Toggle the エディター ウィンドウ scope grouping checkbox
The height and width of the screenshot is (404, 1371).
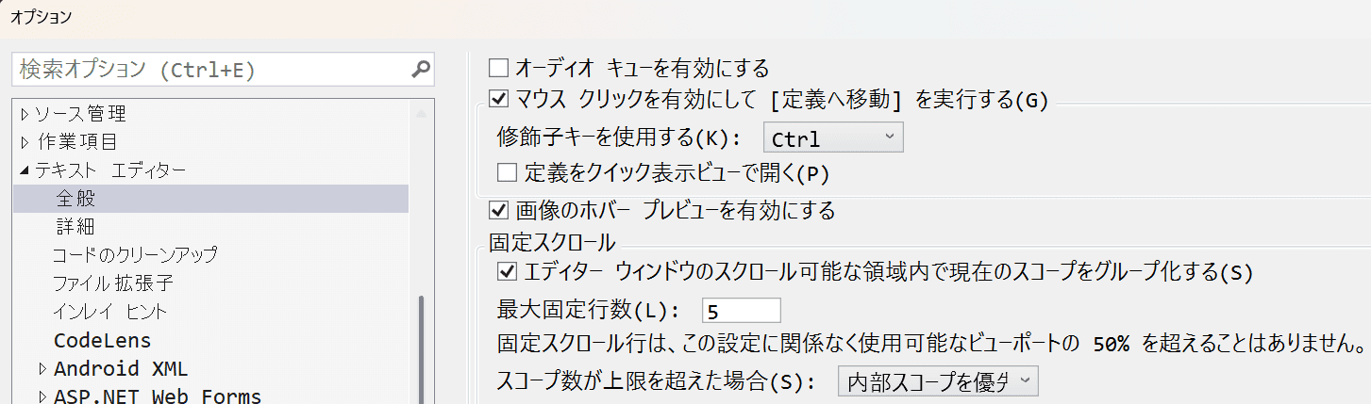pos(508,272)
